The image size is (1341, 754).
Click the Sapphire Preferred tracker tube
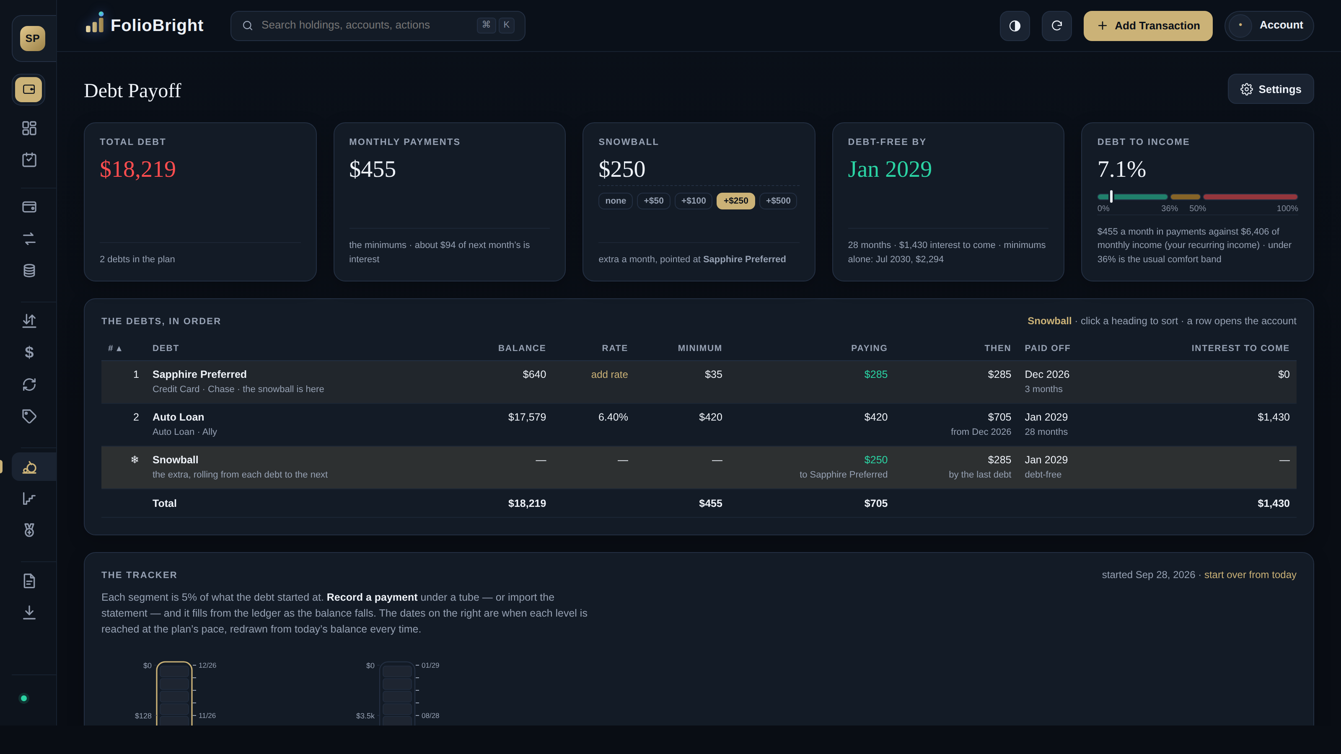[174, 694]
